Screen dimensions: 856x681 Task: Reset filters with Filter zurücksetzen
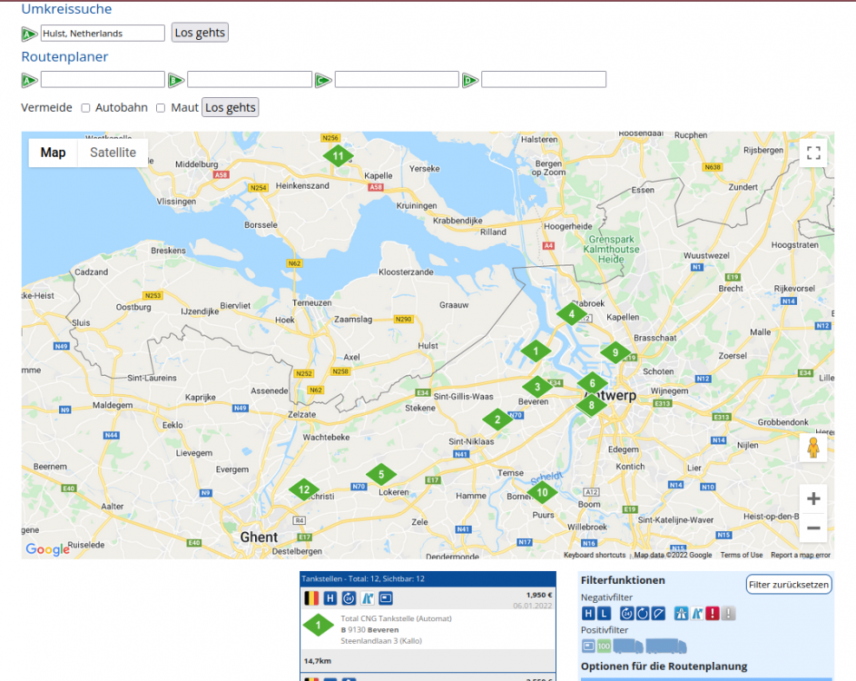789,585
